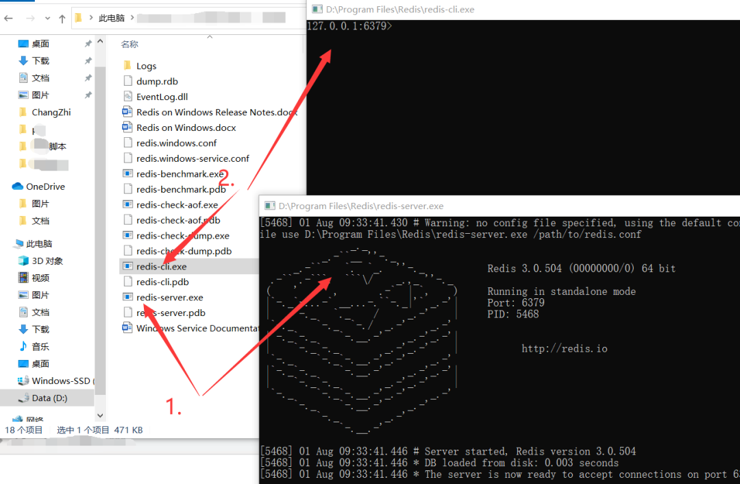Open 桌面 folder under 此电脑

click(x=40, y=363)
